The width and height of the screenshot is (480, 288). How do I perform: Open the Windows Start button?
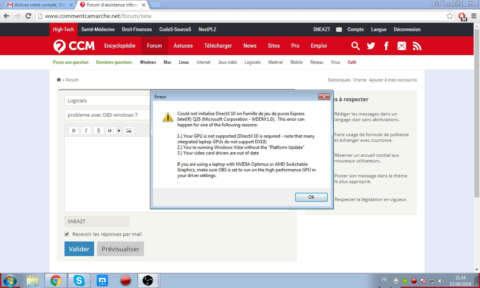pos(10,280)
